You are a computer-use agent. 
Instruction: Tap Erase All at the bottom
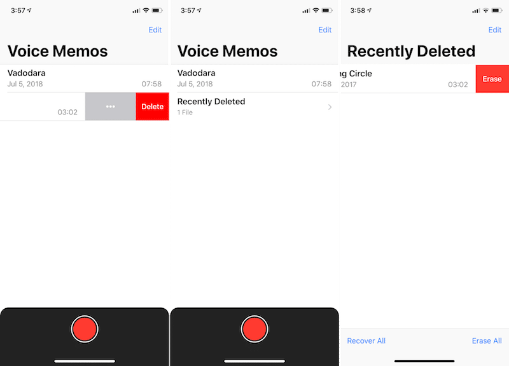(487, 341)
